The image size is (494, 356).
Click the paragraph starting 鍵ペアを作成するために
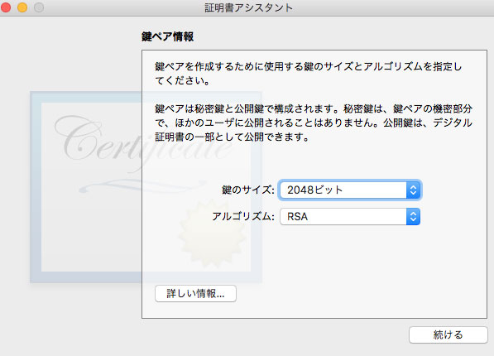[308, 74]
